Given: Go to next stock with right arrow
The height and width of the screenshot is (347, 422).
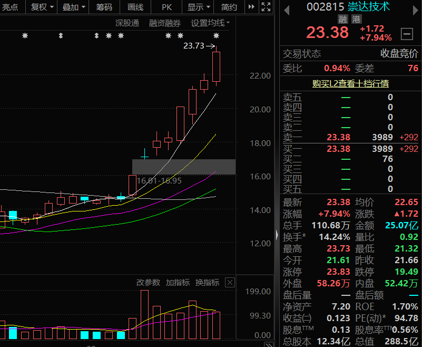Looking at the screenshot, I should point(416,10).
